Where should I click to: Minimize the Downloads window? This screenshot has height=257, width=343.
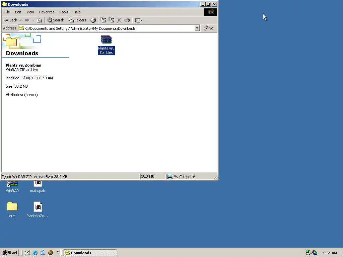click(x=203, y=4)
